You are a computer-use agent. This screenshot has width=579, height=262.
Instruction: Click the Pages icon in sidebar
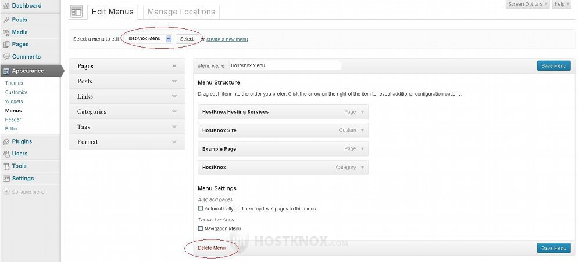[x=6, y=45]
